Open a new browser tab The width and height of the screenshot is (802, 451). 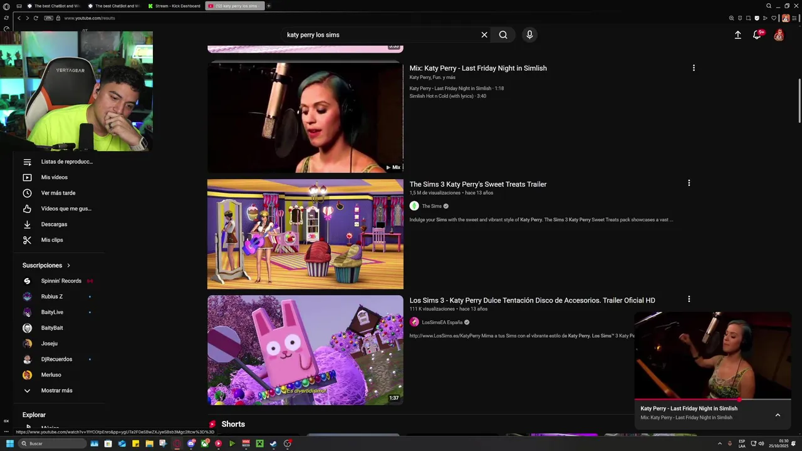pos(269,6)
